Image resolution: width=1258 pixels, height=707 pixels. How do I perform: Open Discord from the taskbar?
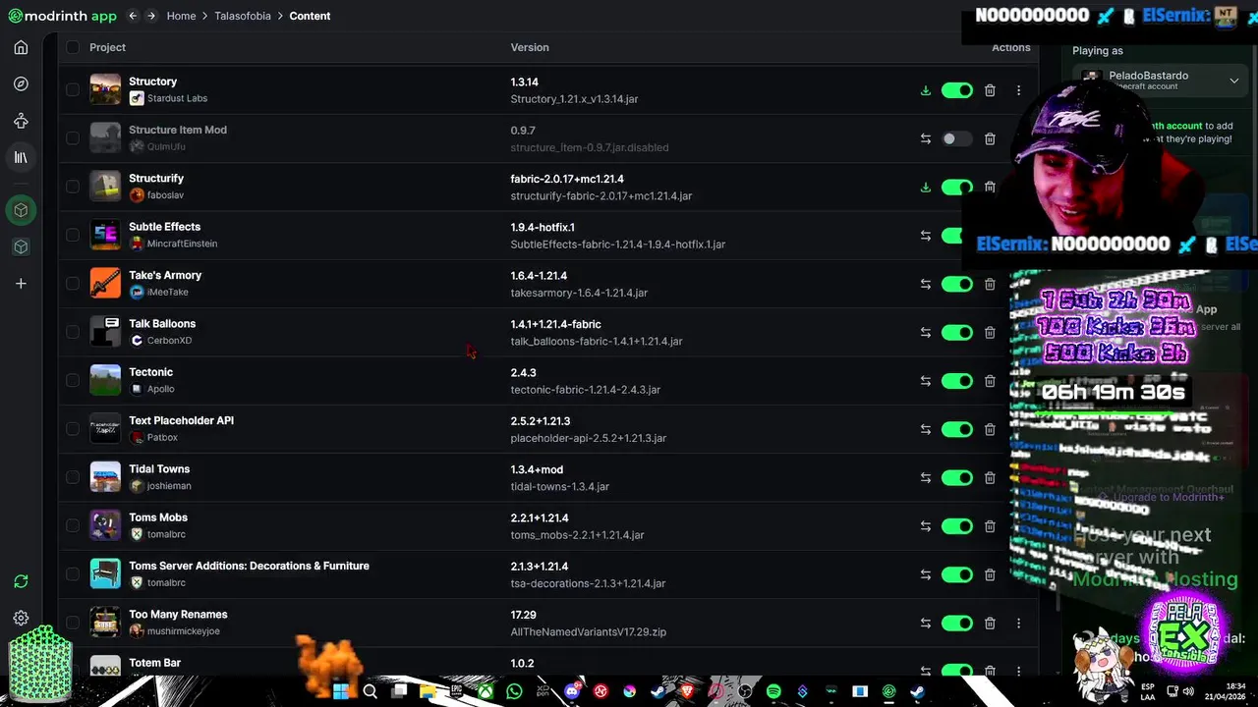pyautogui.click(x=572, y=691)
